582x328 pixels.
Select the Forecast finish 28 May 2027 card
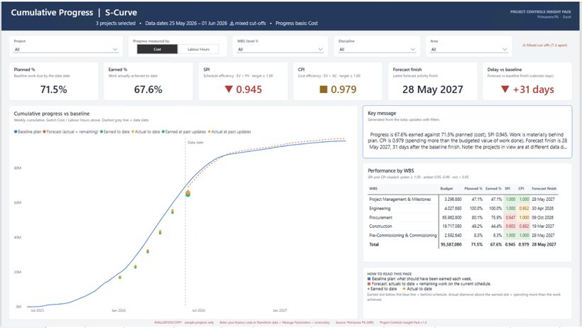click(x=432, y=82)
